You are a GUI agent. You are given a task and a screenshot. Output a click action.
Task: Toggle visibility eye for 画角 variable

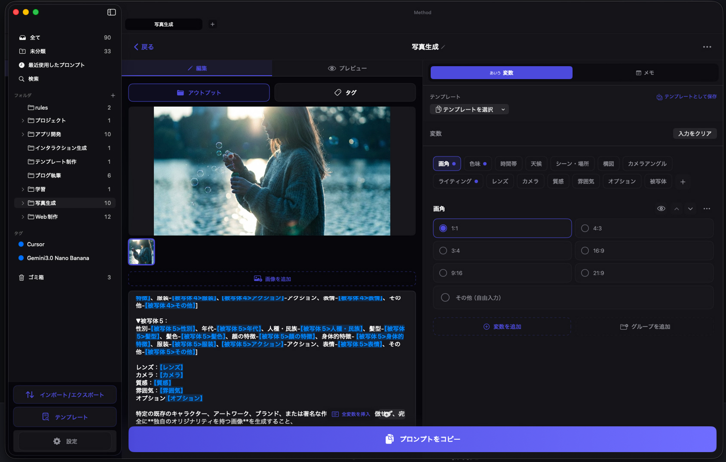pyautogui.click(x=661, y=209)
